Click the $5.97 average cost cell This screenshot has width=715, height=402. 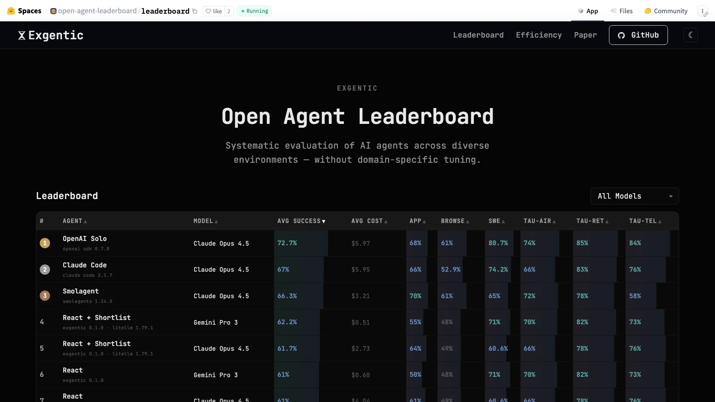[x=360, y=244]
